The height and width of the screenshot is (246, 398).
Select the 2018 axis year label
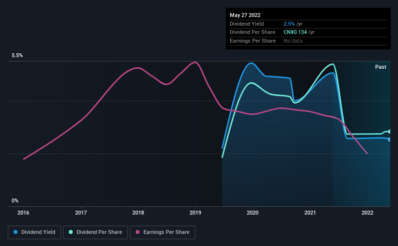(x=138, y=213)
